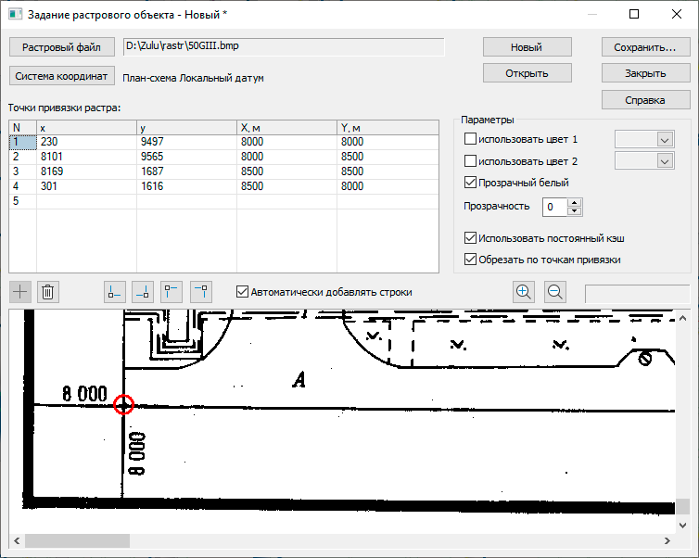Select the bottom-left corner anchor icon
Viewport: 699px width, 558px height.
point(114,292)
